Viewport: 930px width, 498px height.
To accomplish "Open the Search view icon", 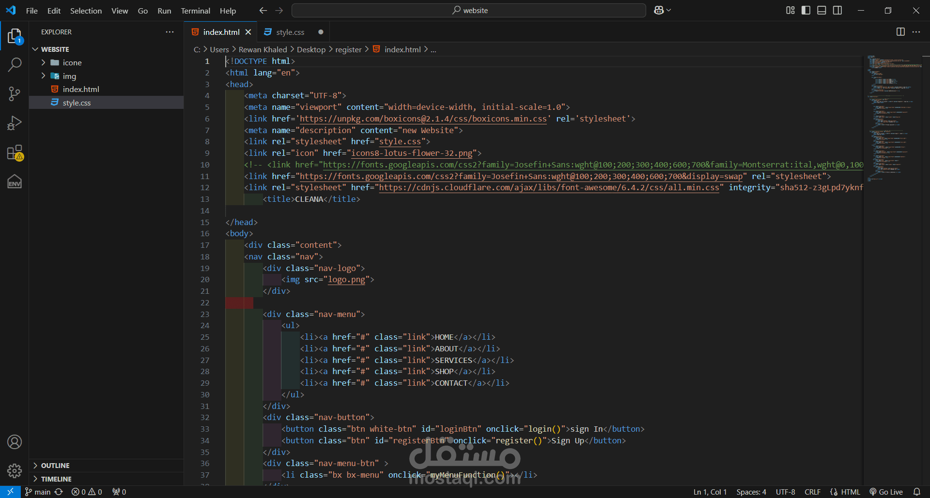I will coord(15,64).
